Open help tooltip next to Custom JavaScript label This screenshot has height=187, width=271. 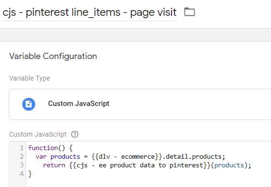74,134
